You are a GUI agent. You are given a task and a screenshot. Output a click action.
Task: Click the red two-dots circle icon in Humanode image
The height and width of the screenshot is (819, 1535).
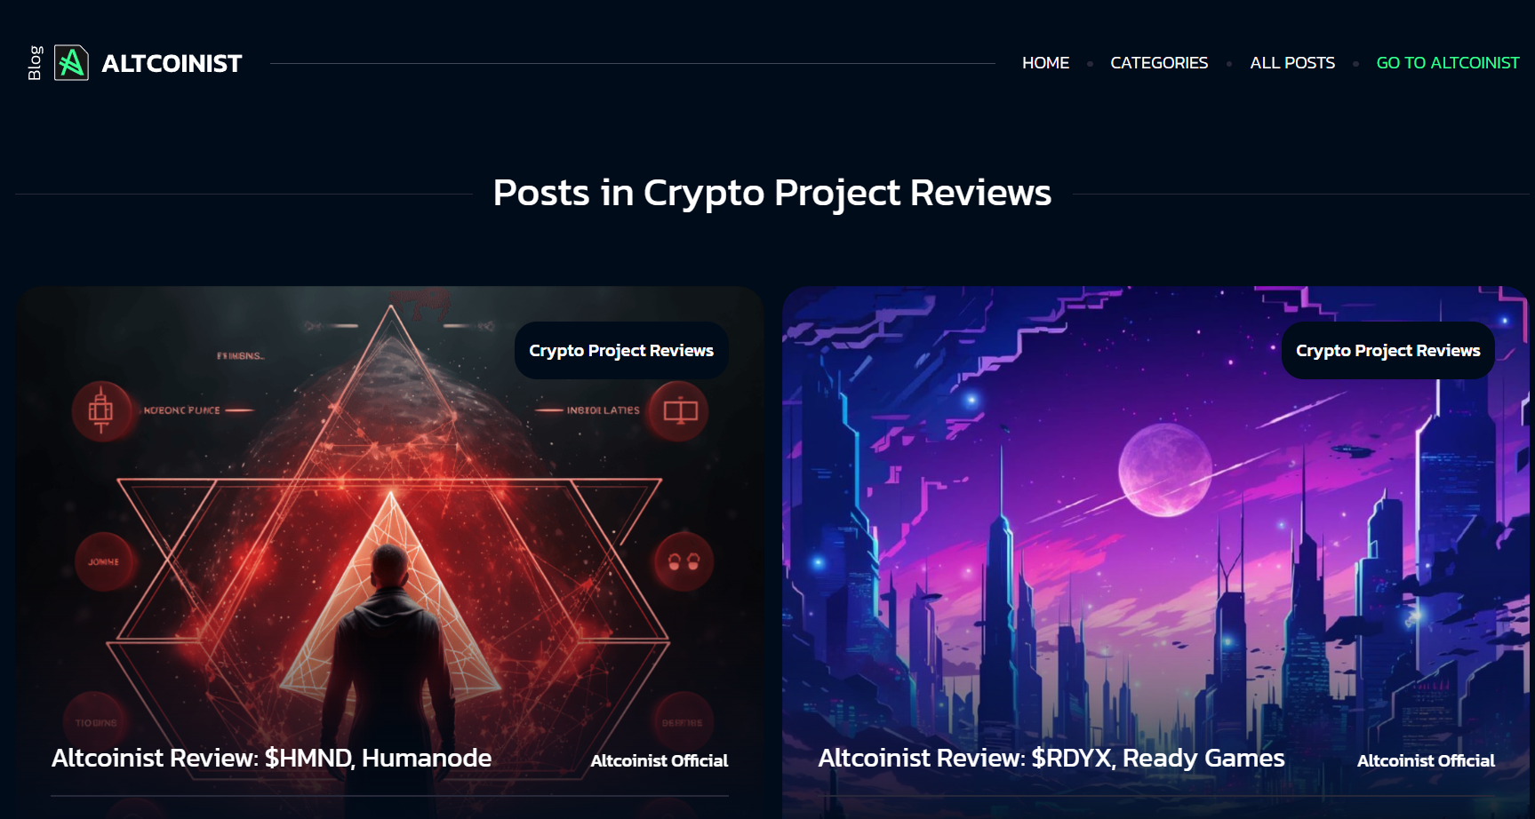coord(684,562)
